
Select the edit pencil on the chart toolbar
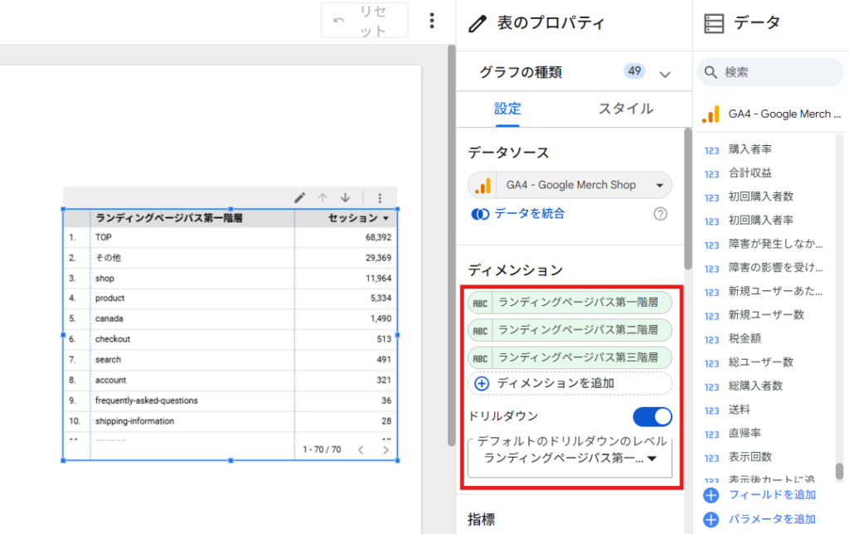coord(299,197)
